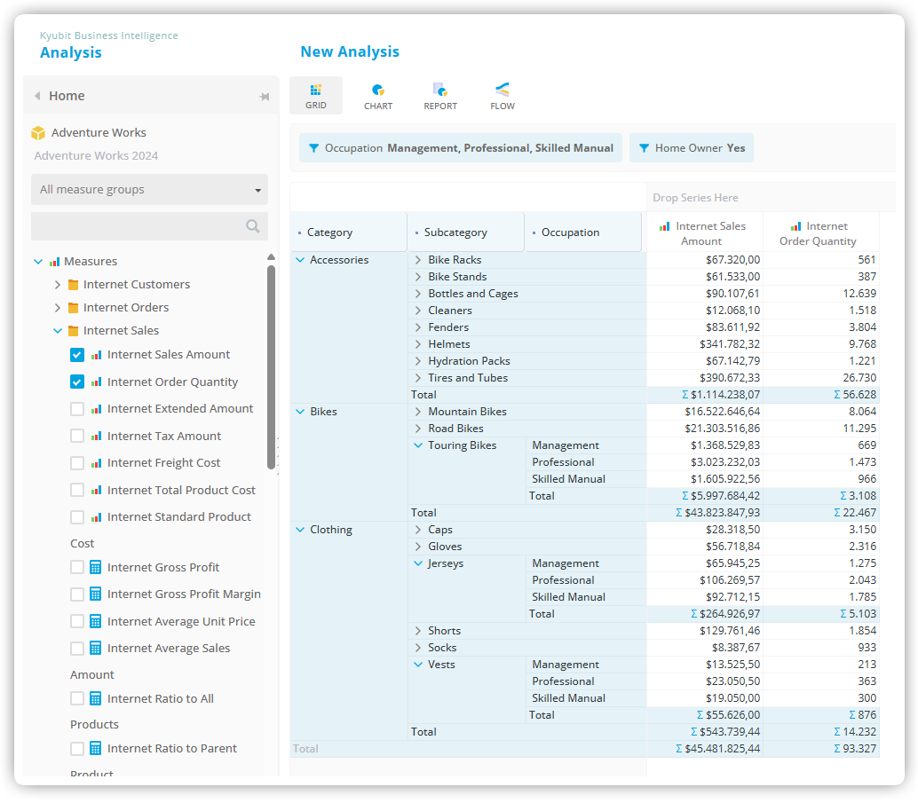Image resolution: width=918 pixels, height=803 pixels.
Task: Collapse the Touring Bikes subcategory
Action: (x=418, y=445)
